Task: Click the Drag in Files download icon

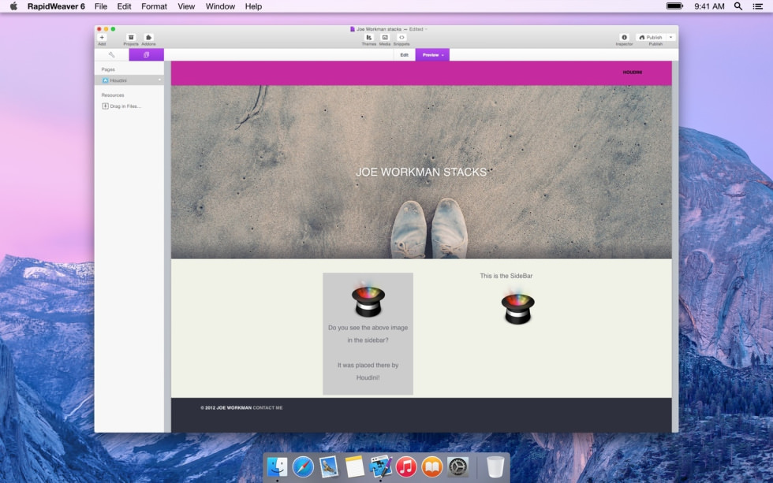Action: click(x=105, y=106)
